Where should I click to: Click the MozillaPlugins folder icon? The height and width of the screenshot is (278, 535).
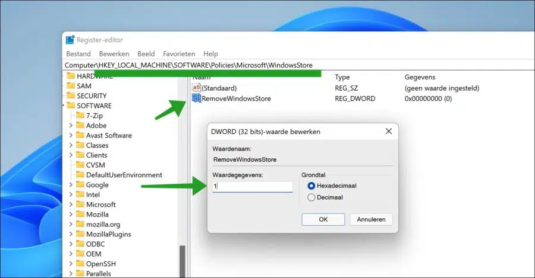tap(80, 234)
